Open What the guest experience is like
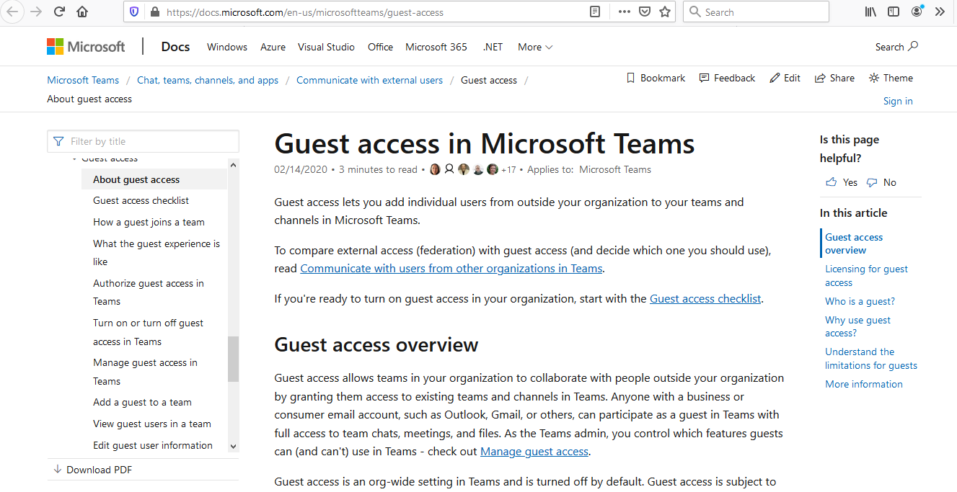Screen dimensions: 957x492 pyautogui.click(x=156, y=253)
